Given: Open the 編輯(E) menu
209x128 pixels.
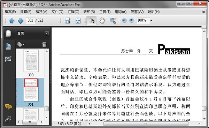Looking at the screenshot, I should pos(25,12).
